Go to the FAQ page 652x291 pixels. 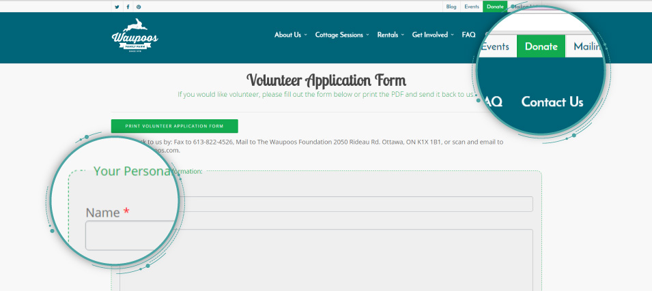(x=468, y=35)
